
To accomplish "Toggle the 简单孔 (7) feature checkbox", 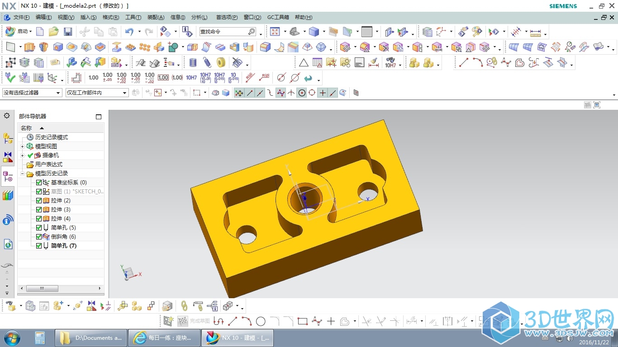I will pyautogui.click(x=39, y=246).
